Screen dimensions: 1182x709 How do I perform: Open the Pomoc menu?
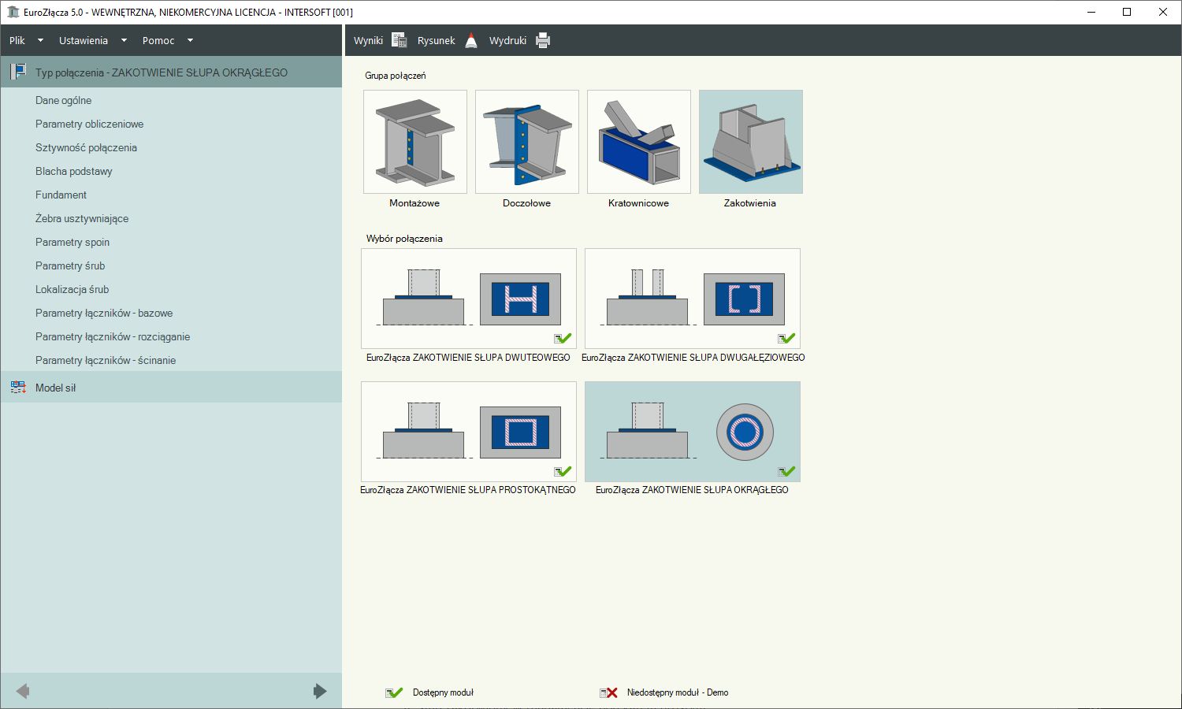158,40
